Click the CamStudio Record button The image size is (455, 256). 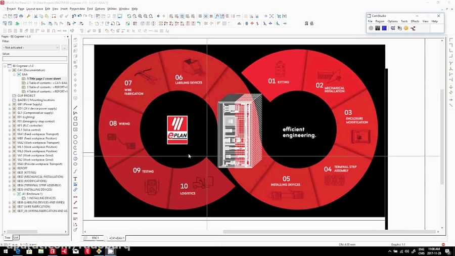click(x=371, y=28)
